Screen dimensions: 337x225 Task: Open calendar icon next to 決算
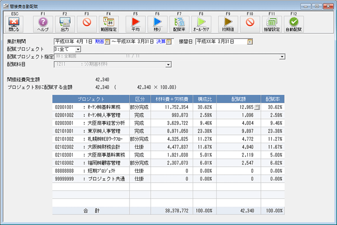tap(168, 41)
